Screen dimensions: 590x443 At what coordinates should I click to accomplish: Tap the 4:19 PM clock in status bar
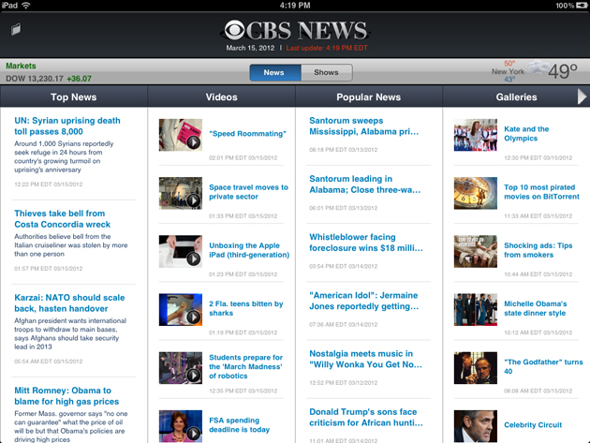pyautogui.click(x=295, y=6)
